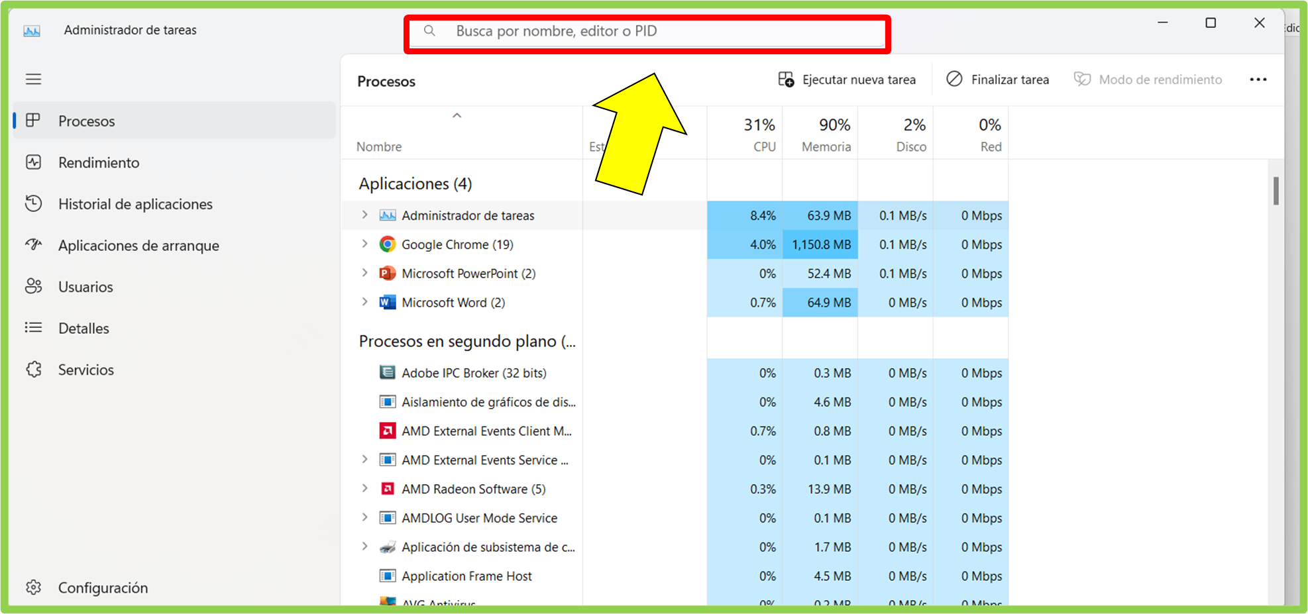The height and width of the screenshot is (614, 1308).
Task: Select the Rendimiento panel icon
Action: point(34,162)
